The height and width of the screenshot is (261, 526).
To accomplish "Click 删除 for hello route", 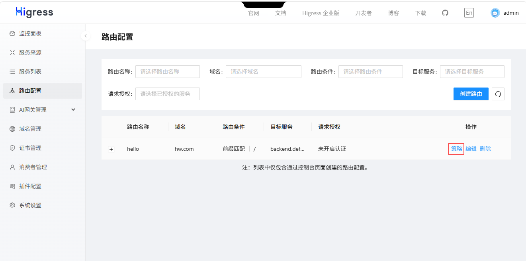I will click(485, 149).
